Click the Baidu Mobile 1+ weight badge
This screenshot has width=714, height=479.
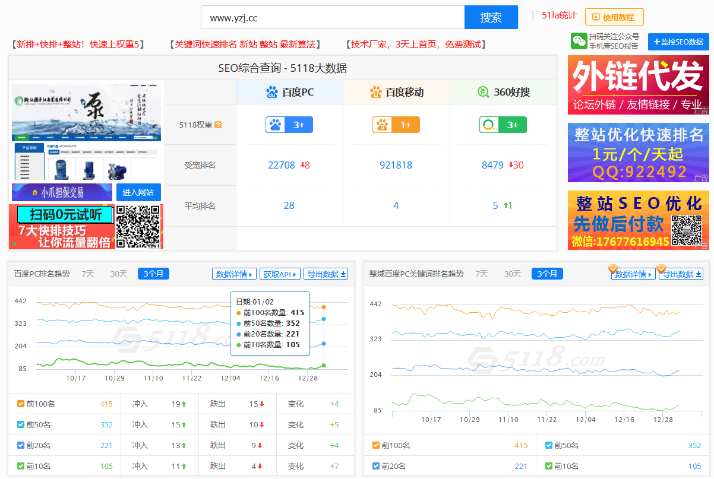(x=396, y=125)
